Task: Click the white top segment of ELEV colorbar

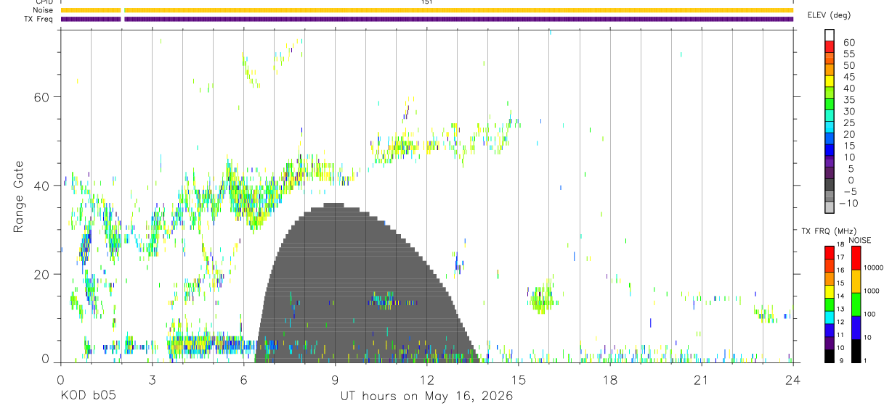Action: [830, 36]
